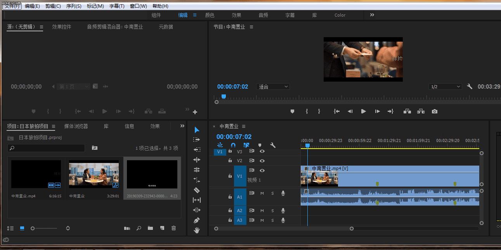The width and height of the screenshot is (501, 250).
Task: Open the 序列(S) menu
Action: pos(74,6)
